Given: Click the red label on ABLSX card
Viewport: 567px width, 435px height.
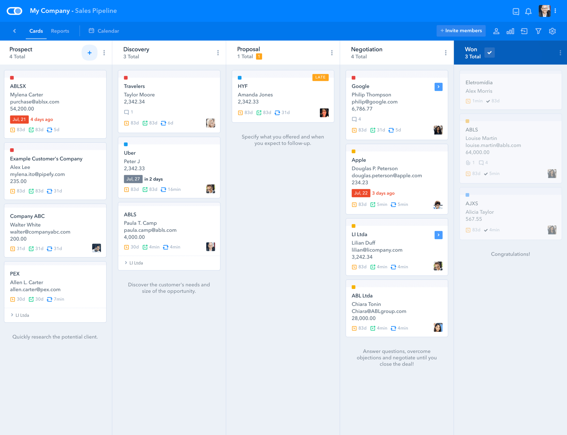Looking at the screenshot, I should (x=12, y=77).
